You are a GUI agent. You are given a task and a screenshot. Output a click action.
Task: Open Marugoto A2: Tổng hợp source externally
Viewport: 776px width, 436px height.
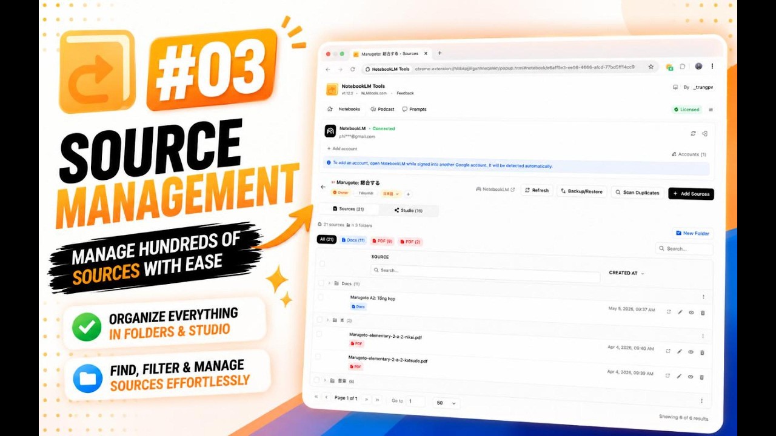[669, 312]
